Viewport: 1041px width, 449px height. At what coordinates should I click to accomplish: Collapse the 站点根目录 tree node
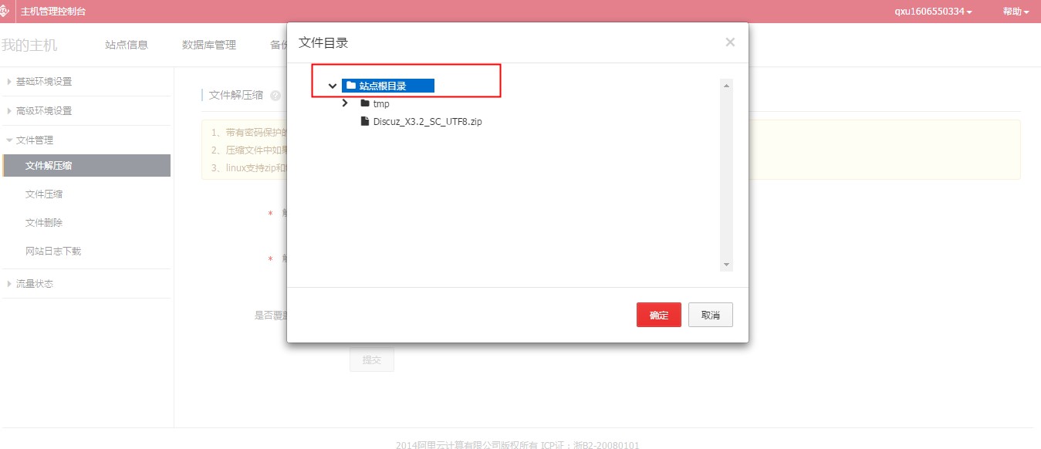(333, 86)
